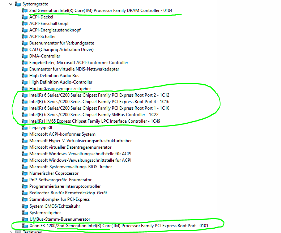The height and width of the screenshot is (233, 281).
Task: Select Microsoft Hyper-V-Virtualisierungsinfrastrukturtreiber
Action: (x=80, y=141)
